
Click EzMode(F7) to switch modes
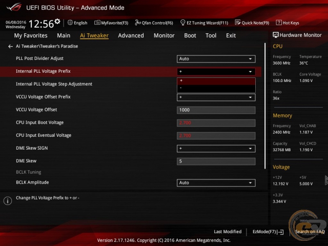(268, 232)
